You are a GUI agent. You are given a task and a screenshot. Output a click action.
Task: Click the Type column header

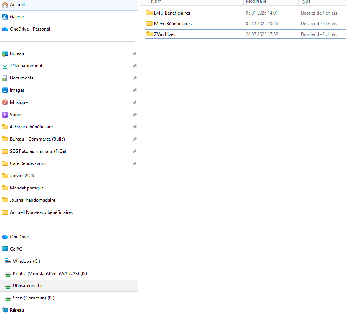(306, 2)
